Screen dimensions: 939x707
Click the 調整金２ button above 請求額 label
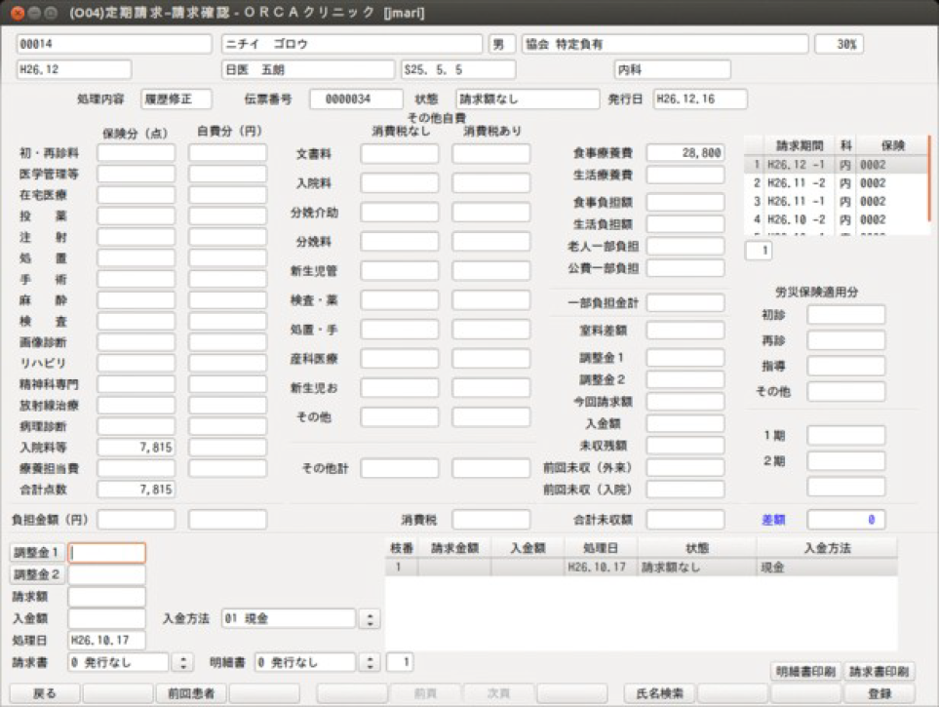click(x=36, y=574)
